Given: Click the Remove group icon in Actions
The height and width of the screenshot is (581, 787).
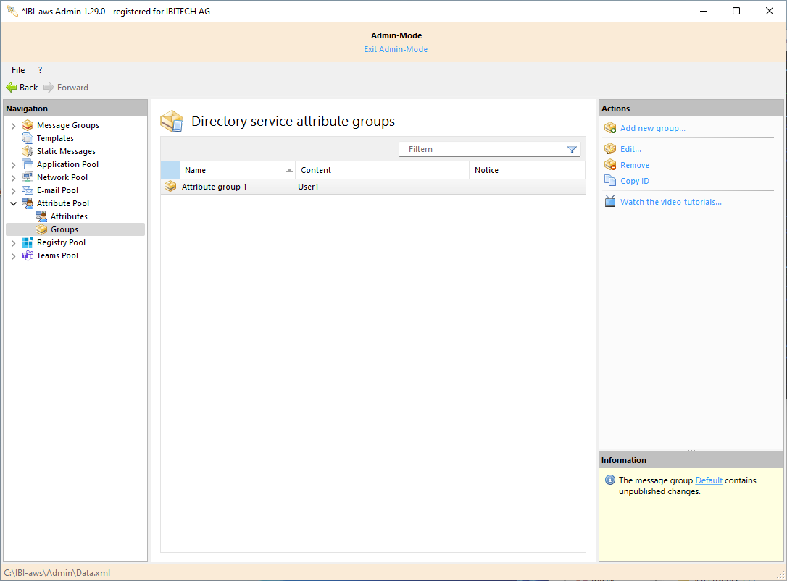Looking at the screenshot, I should (609, 165).
